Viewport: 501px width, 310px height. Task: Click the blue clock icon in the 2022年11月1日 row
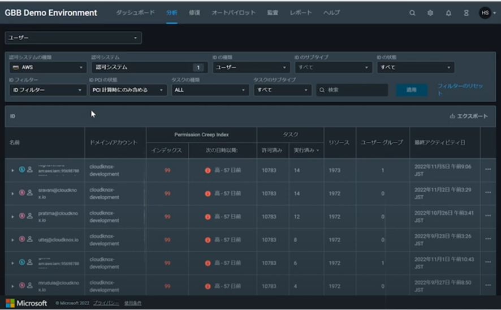[x=22, y=262]
